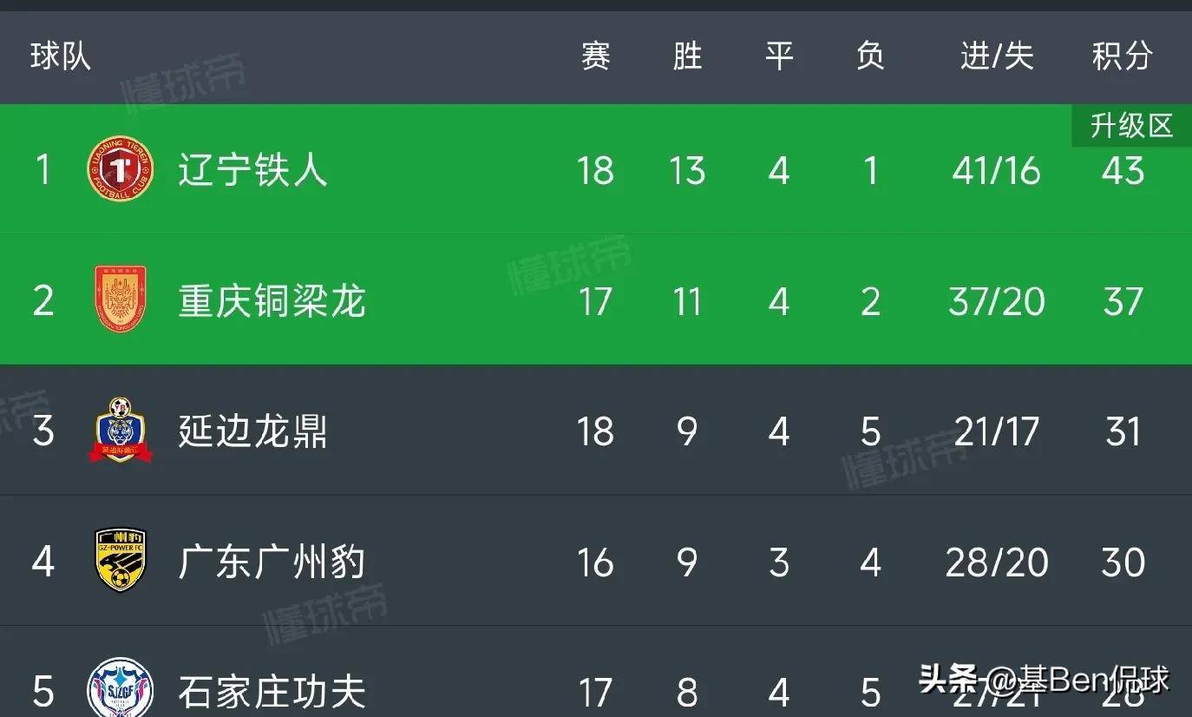Sort the table by 积分 column

coord(1120,56)
